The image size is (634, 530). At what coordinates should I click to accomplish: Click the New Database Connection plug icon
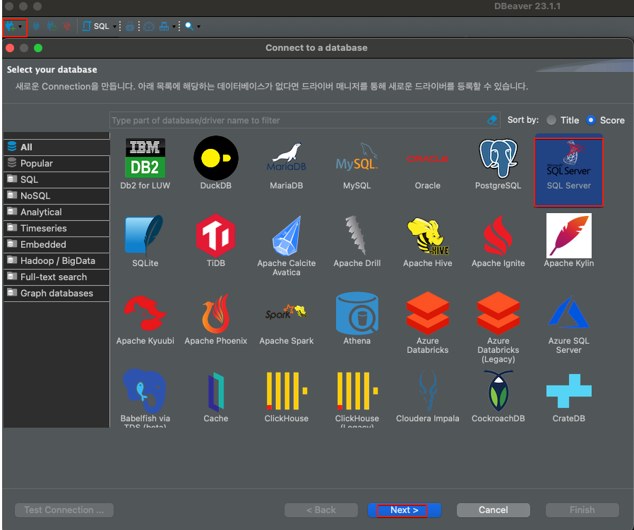tap(11, 26)
